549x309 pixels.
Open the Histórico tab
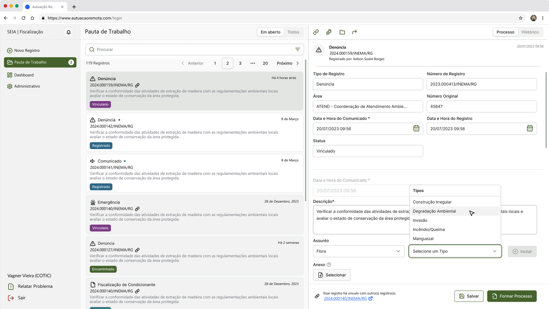[530, 32]
